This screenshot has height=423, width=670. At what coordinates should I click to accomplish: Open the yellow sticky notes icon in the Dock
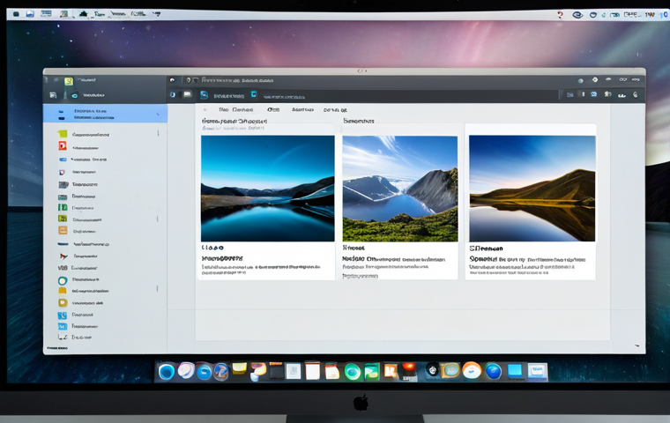point(239,369)
